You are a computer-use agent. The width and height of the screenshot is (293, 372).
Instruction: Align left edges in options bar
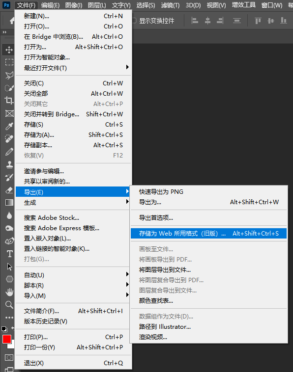pyautogui.click(x=195, y=21)
